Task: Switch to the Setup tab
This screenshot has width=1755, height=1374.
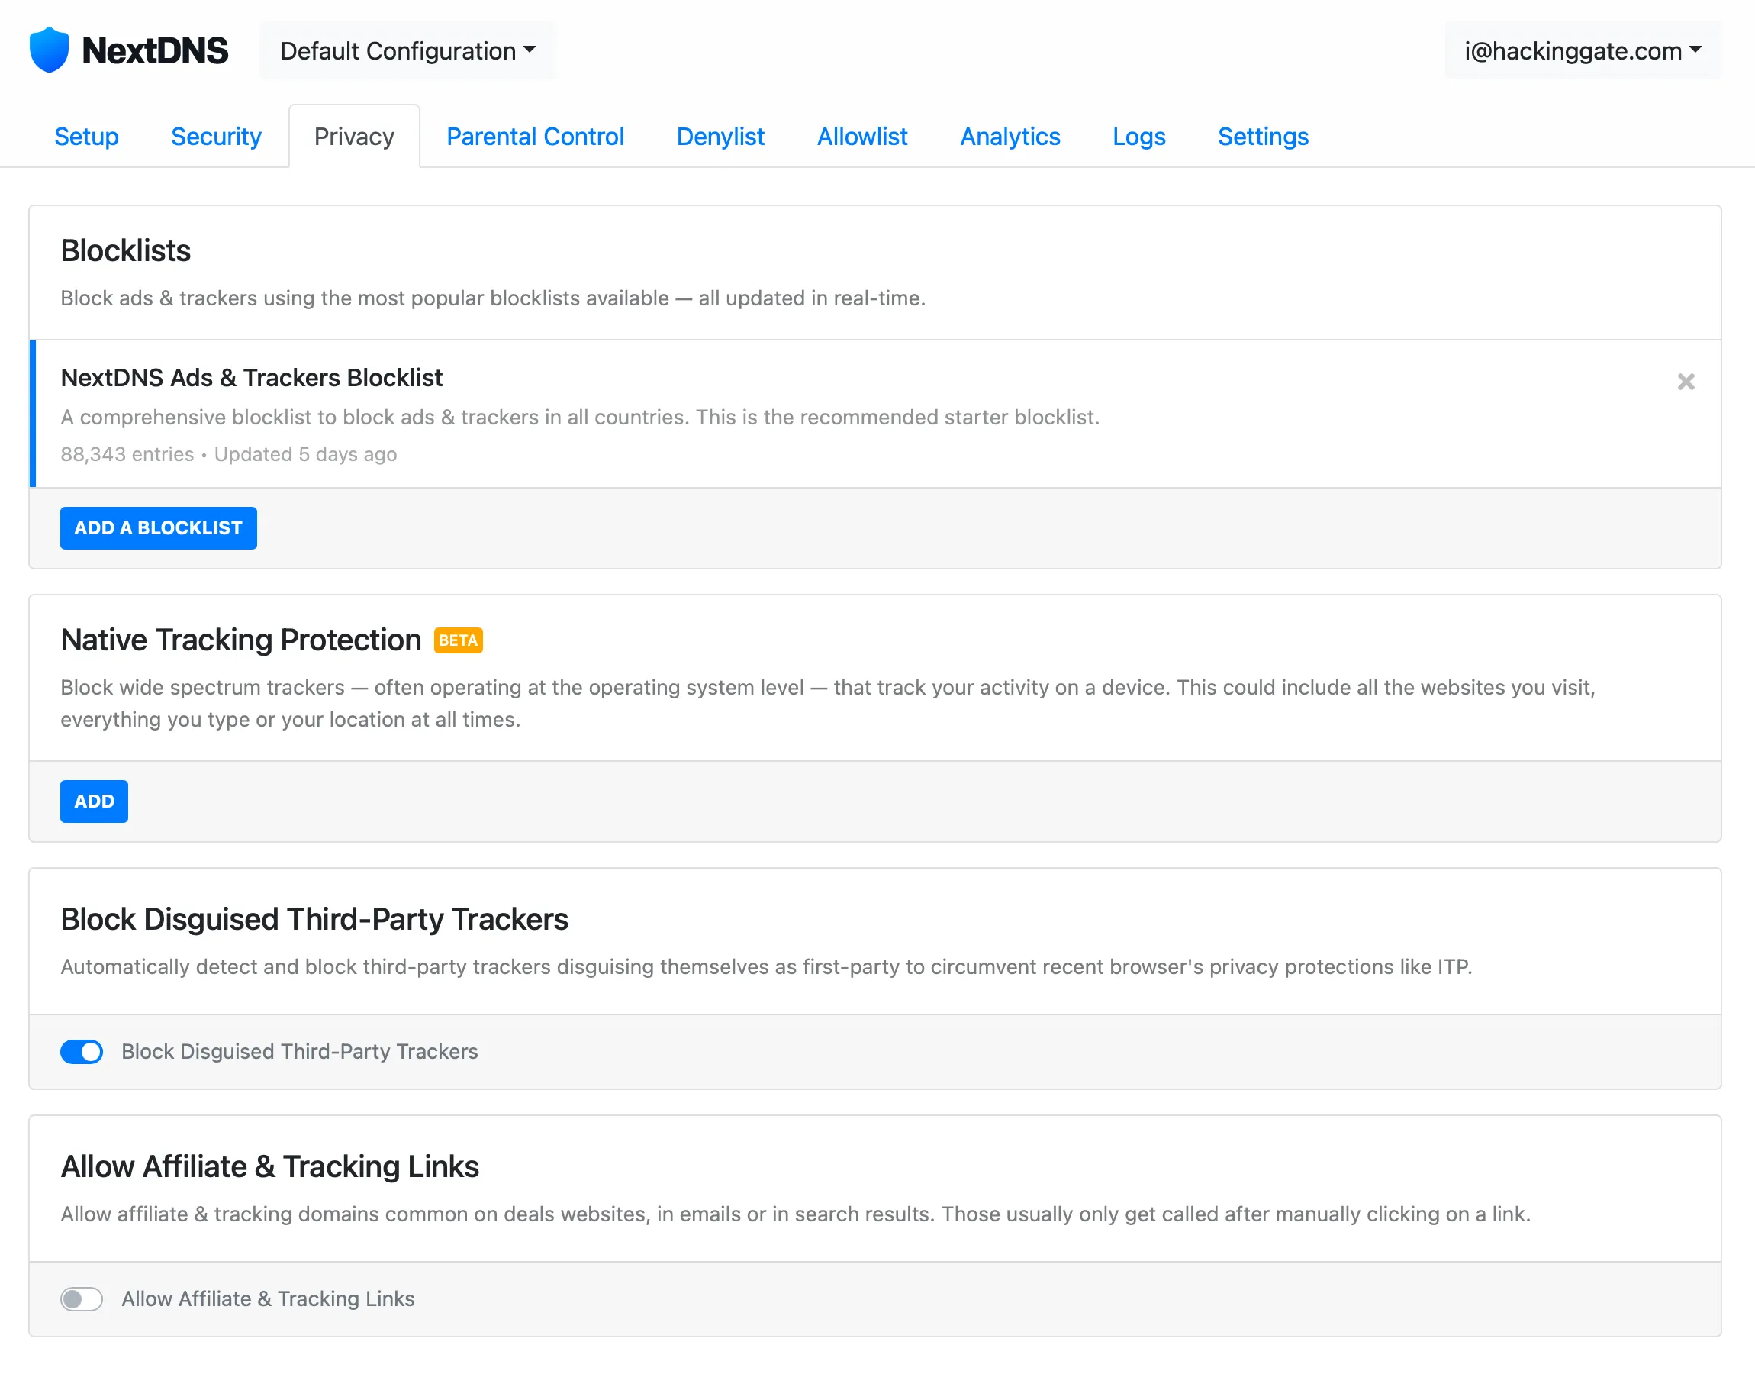Action: (x=86, y=137)
